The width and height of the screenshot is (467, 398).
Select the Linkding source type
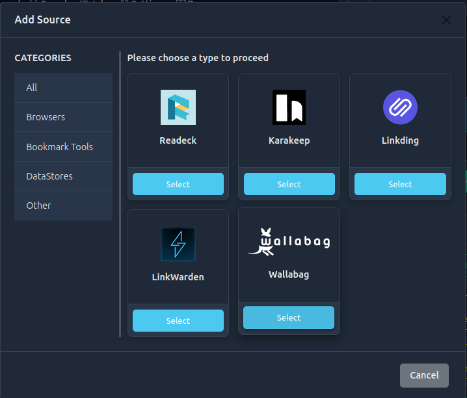(400, 184)
